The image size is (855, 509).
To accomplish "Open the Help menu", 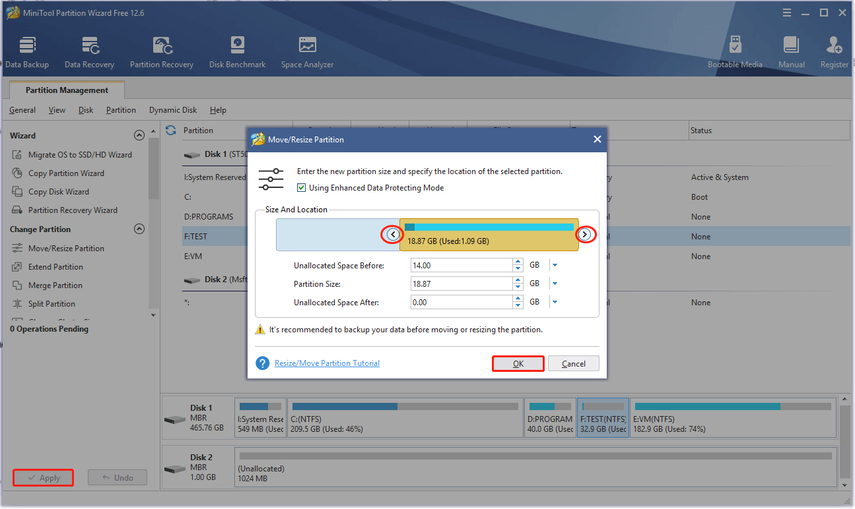I will 218,110.
